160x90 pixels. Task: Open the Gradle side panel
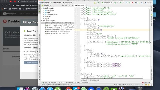tap(152, 8)
